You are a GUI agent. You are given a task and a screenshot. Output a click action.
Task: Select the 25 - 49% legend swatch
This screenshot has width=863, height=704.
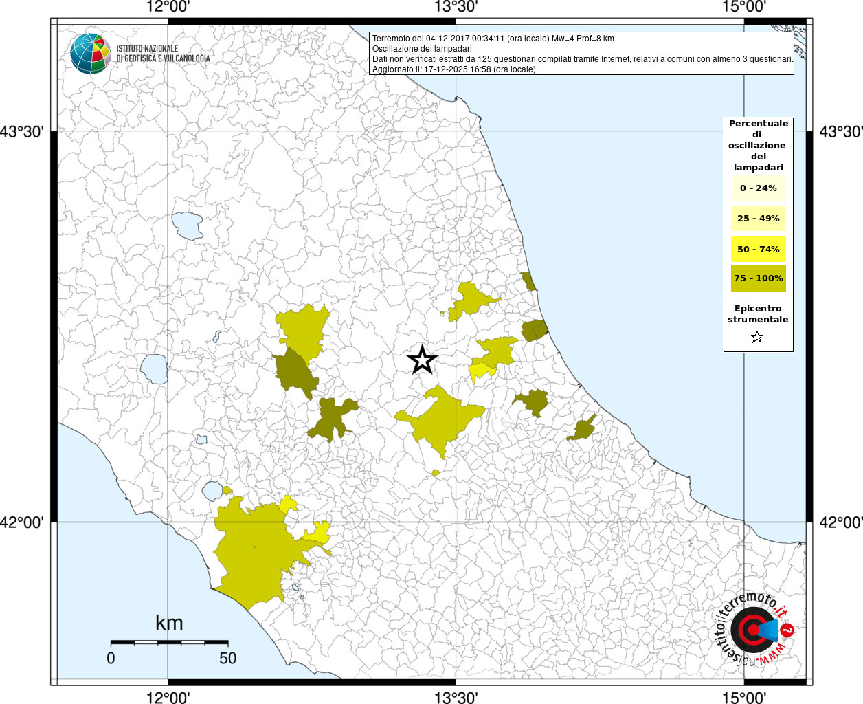click(758, 219)
